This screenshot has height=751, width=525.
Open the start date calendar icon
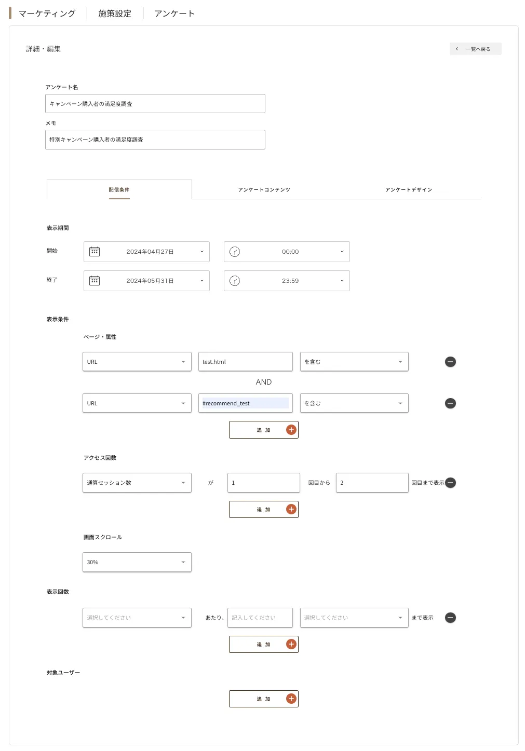click(95, 252)
